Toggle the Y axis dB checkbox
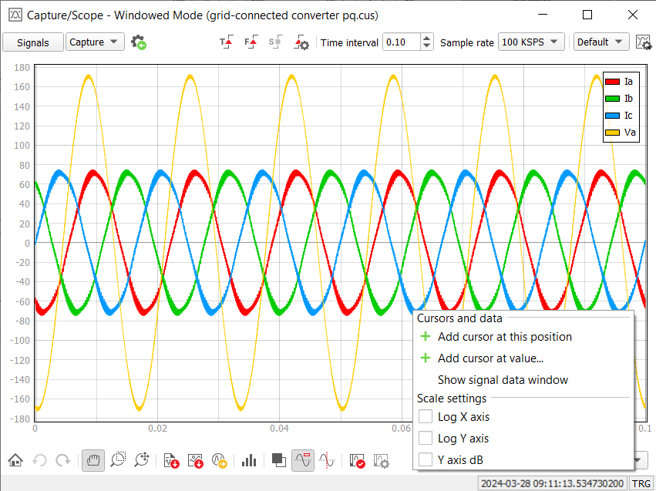Viewport: 656px width, 491px height. tap(426, 460)
